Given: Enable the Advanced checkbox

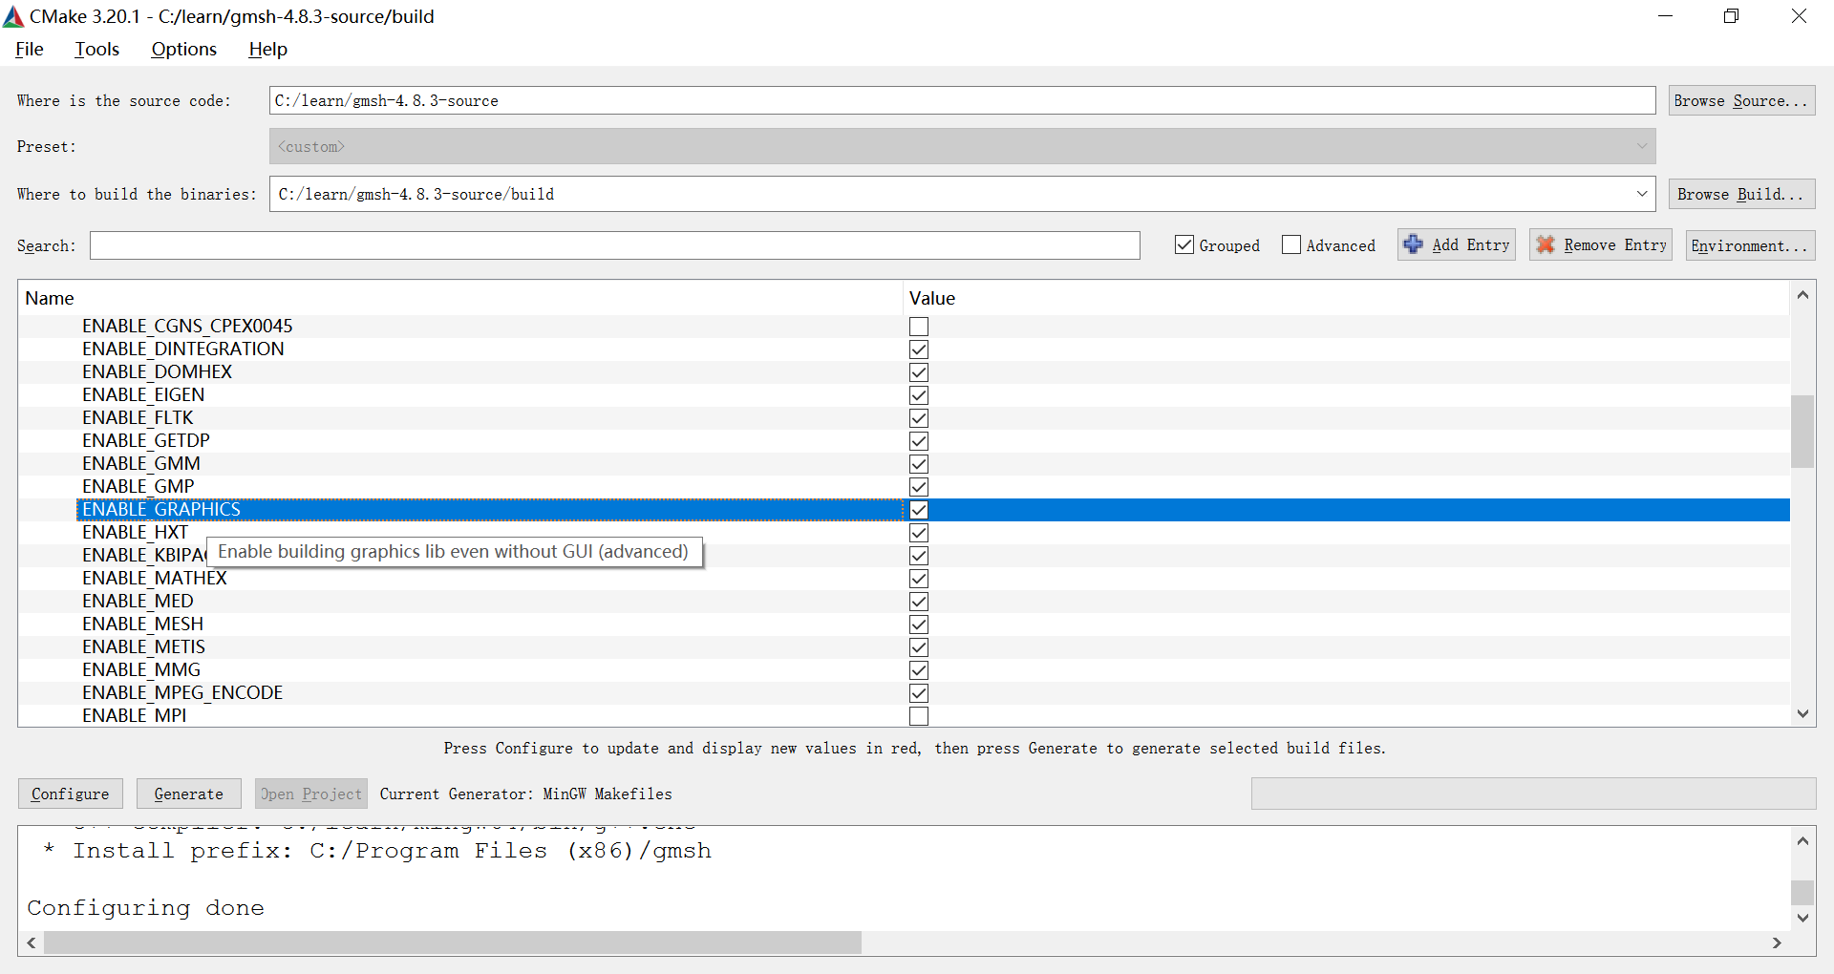Looking at the screenshot, I should [1291, 244].
